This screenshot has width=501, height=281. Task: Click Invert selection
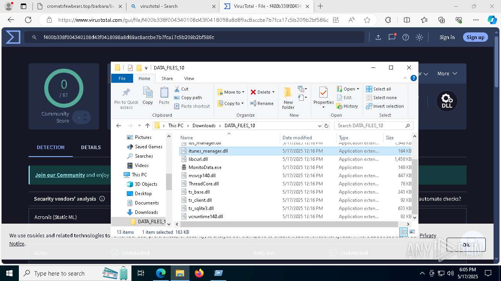tap(385, 106)
